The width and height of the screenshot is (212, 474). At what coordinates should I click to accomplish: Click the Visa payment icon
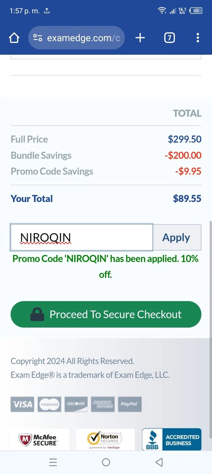[22, 404]
